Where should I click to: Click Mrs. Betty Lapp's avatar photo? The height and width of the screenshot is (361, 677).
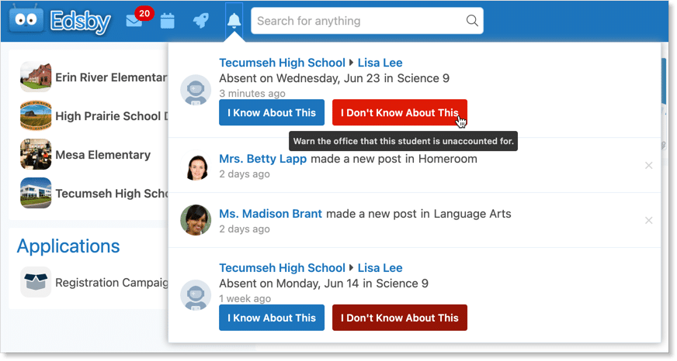tap(196, 166)
